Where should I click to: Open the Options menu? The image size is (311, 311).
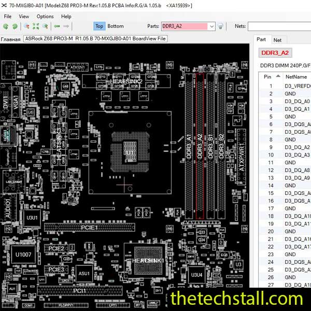[45, 16]
